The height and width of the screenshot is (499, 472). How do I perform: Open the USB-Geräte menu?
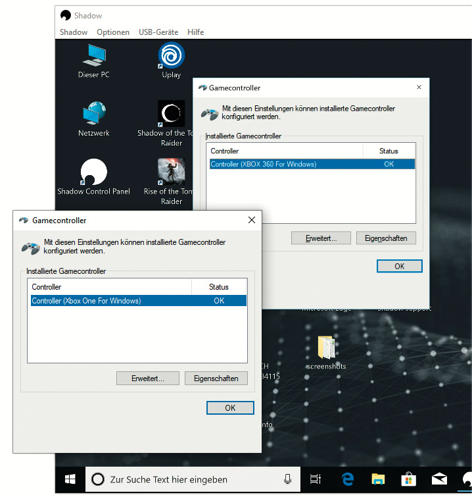tap(158, 32)
